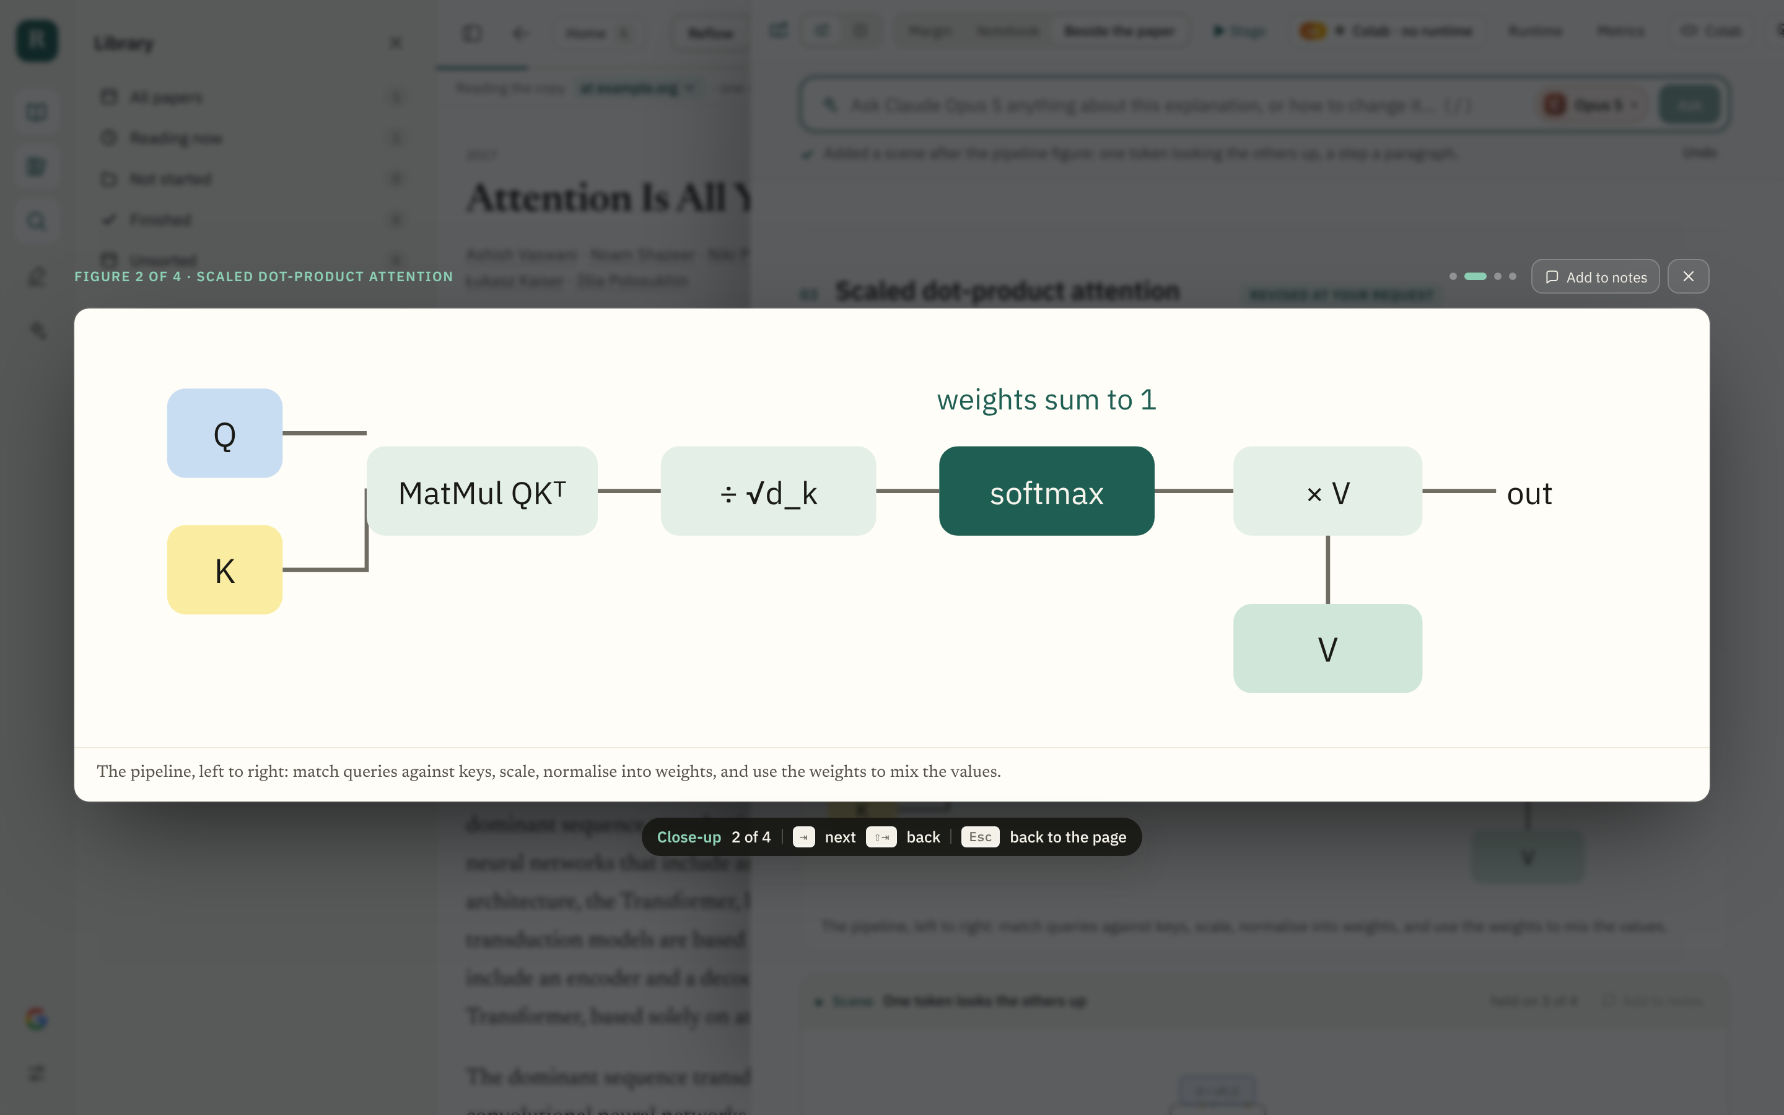The width and height of the screenshot is (1784, 1115).
Task: Click the standalone V input box in close-up
Action: tap(1327, 649)
